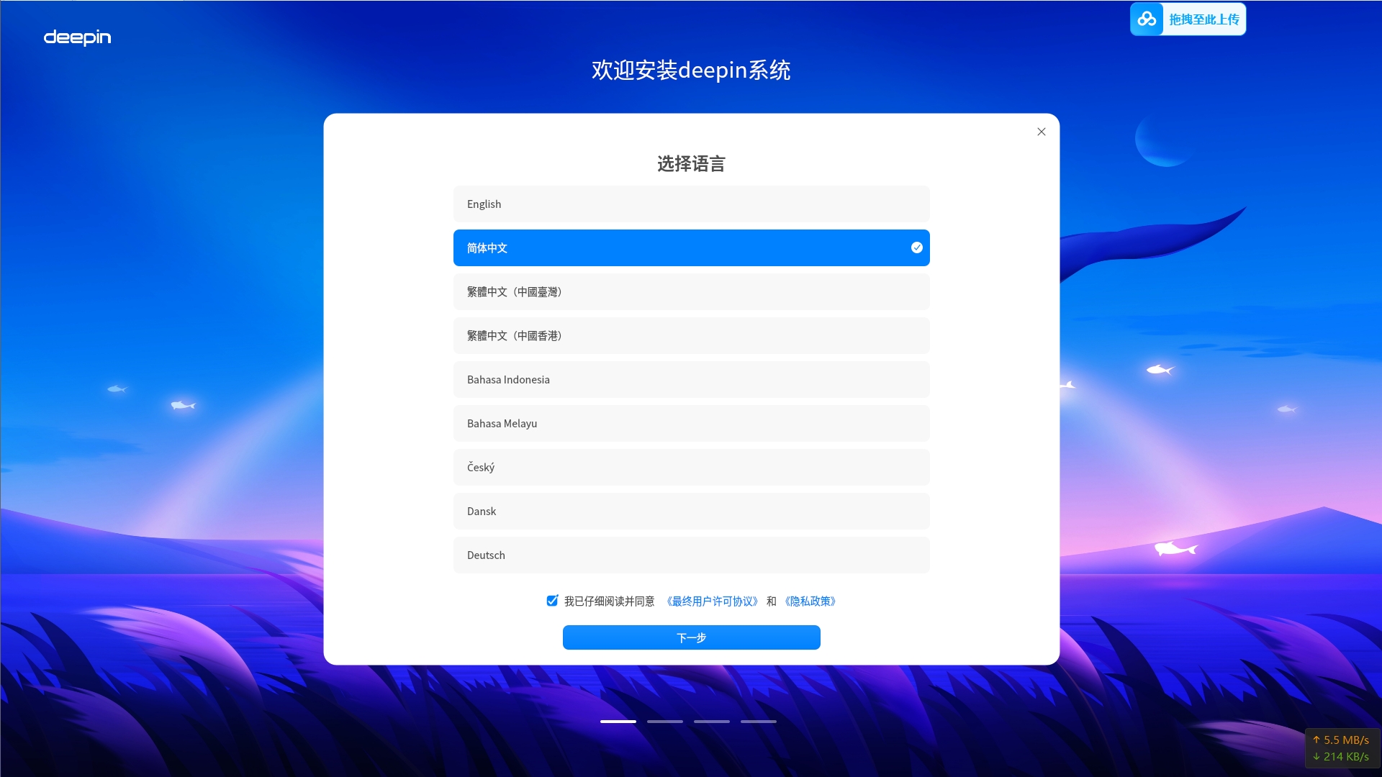Click the 拖拽至此上传 upload label
Viewport: 1382px width, 777px height.
coord(1204,19)
